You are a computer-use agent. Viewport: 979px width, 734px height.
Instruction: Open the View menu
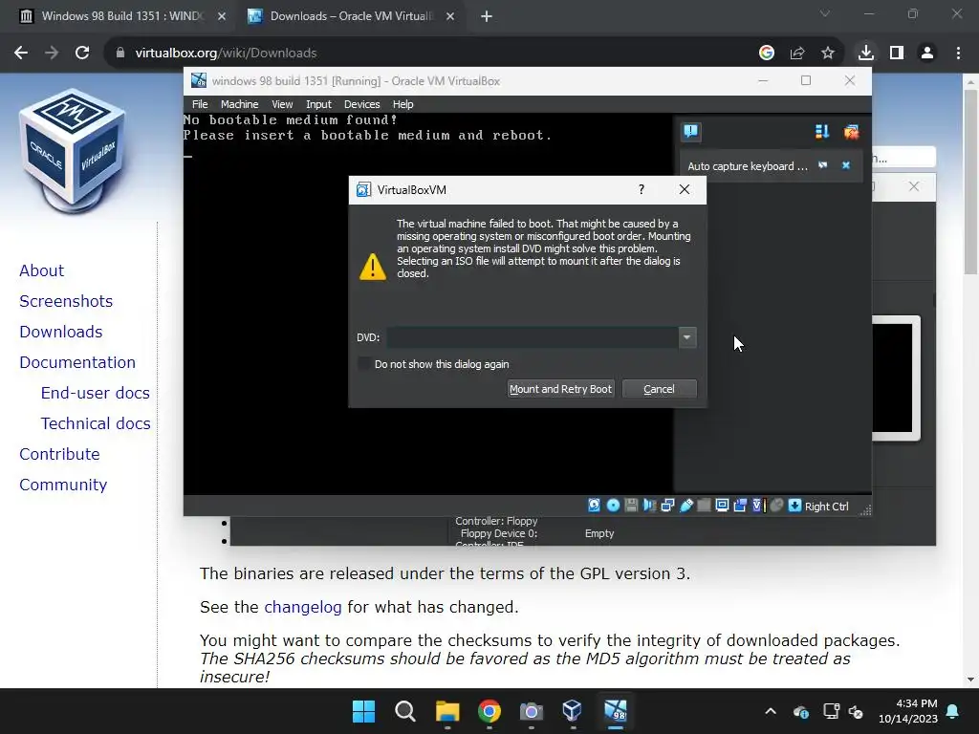[x=282, y=104]
